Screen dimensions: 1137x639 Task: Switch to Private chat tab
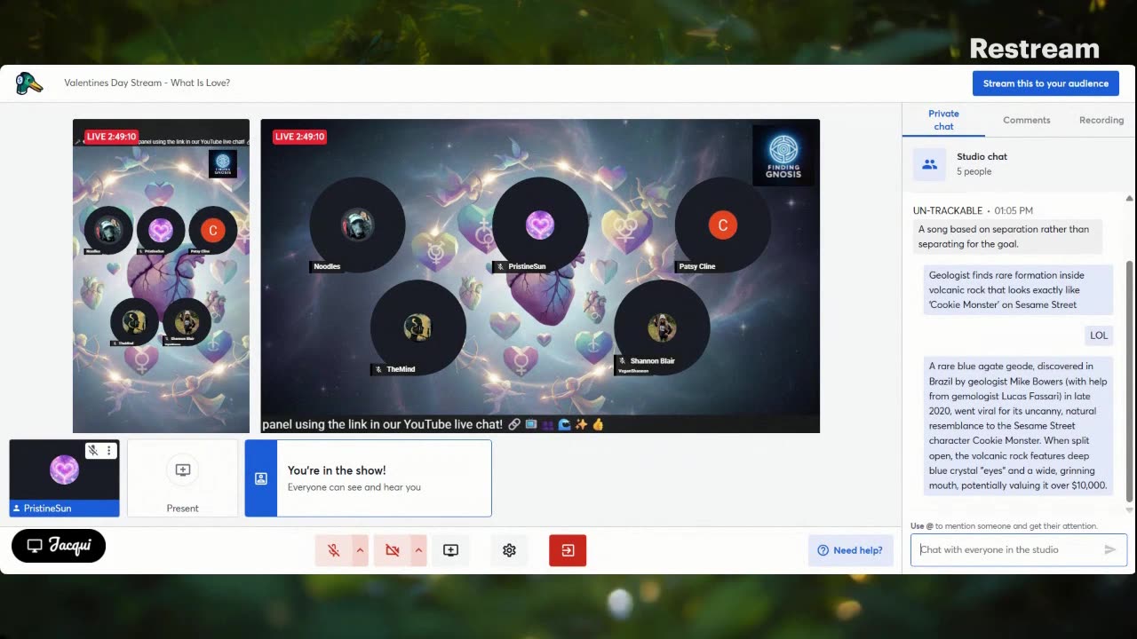pos(943,120)
